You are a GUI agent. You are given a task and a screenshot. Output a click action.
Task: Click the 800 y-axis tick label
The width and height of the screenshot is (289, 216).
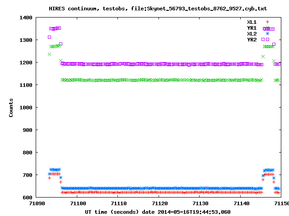(28, 153)
